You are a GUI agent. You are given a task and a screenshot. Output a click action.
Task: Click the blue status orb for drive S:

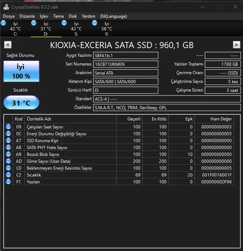(x=64, y=23)
